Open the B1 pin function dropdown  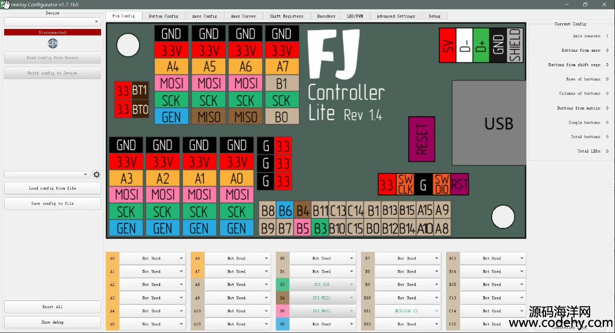(322, 271)
